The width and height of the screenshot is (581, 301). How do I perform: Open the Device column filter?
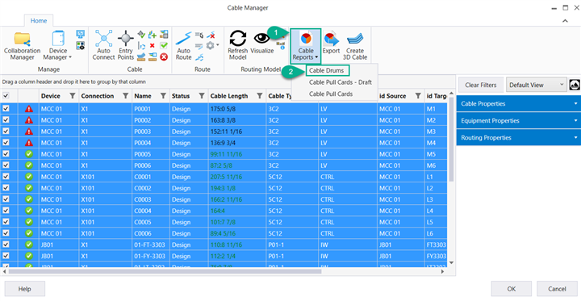click(x=73, y=96)
